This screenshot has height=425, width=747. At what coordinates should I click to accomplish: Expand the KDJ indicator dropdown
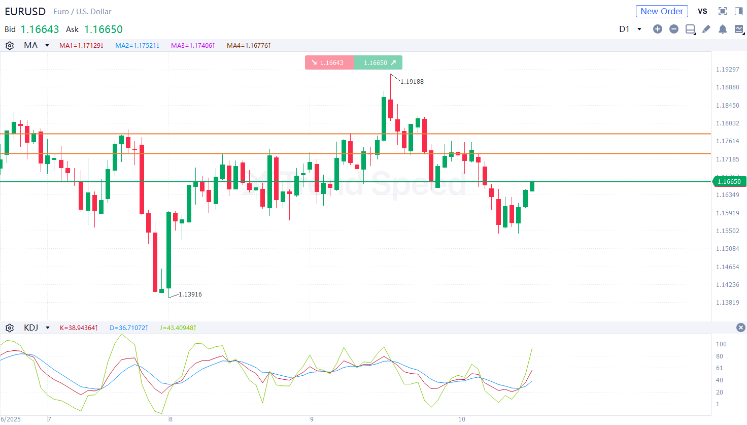tap(48, 328)
